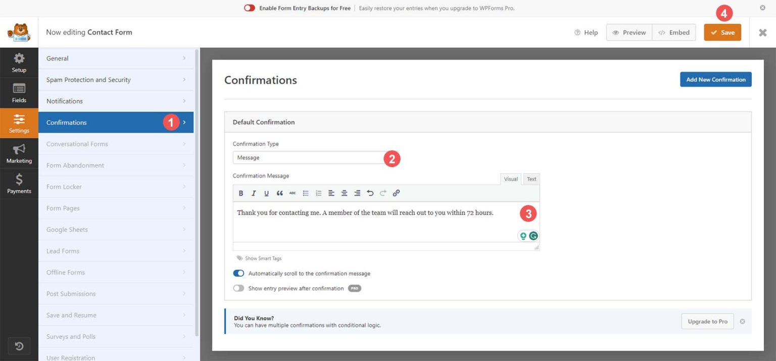Toggle Enable Form Entry Backups for Free
Image resolution: width=776 pixels, height=361 pixels.
pyautogui.click(x=249, y=8)
